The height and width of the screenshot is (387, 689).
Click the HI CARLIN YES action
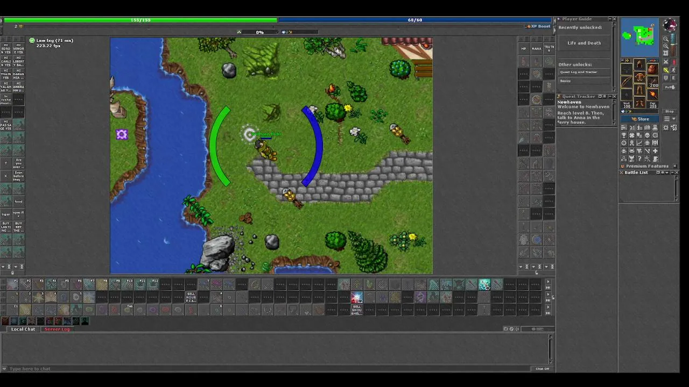click(6, 61)
